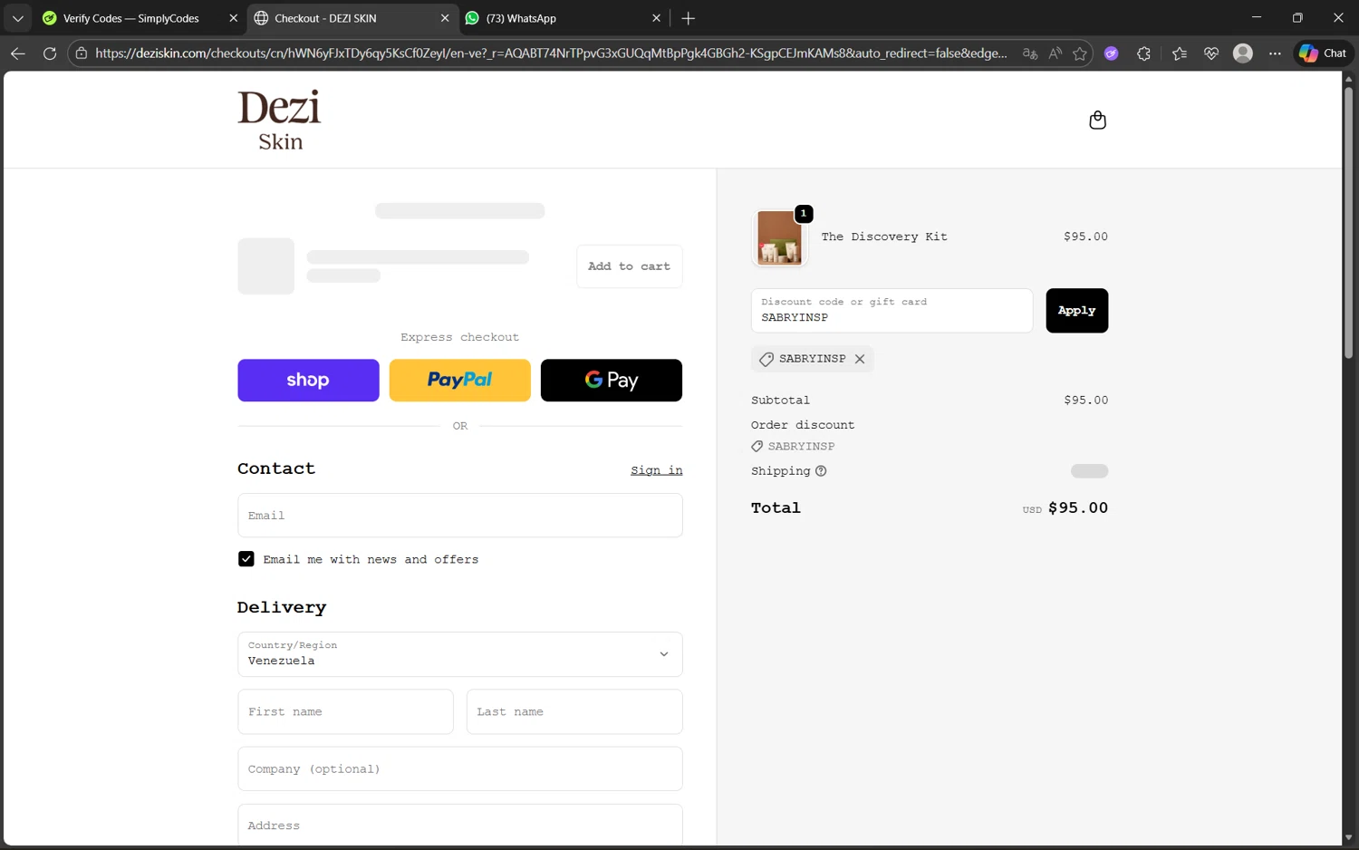Image resolution: width=1359 pixels, height=850 pixels.
Task: Open browser essentials heart icon
Action: [x=1211, y=53]
